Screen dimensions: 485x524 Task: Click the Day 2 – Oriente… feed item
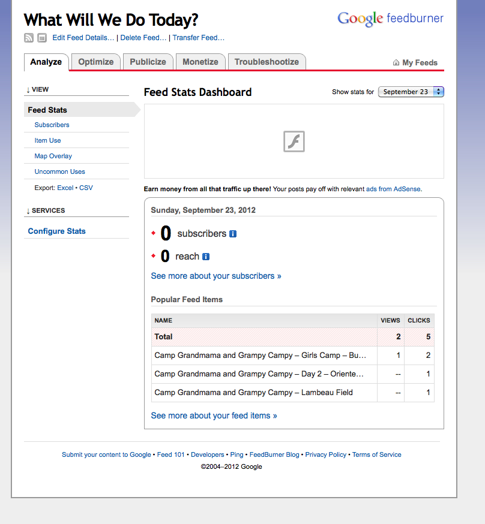(x=259, y=374)
